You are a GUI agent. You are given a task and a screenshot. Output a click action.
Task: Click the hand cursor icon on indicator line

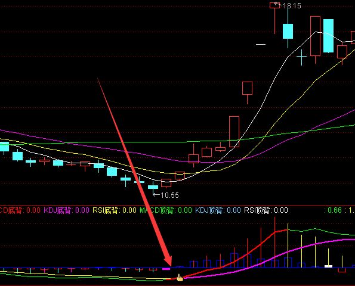coord(180,278)
